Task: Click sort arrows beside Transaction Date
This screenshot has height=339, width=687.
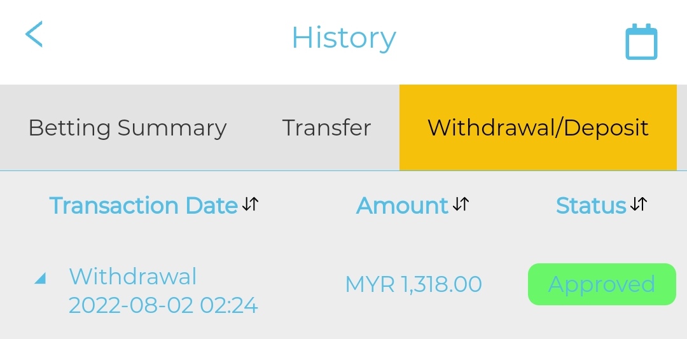Action: pyautogui.click(x=251, y=204)
